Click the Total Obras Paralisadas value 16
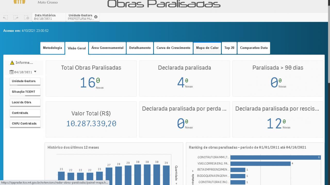 click(87, 83)
